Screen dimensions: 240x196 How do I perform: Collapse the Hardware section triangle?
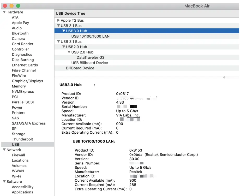4,12
